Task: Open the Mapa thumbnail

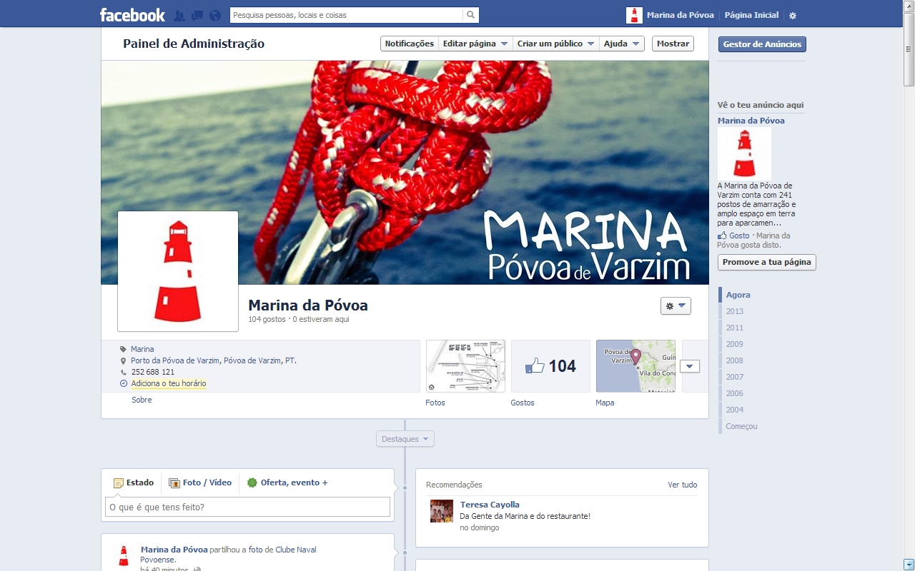Action: click(x=635, y=366)
